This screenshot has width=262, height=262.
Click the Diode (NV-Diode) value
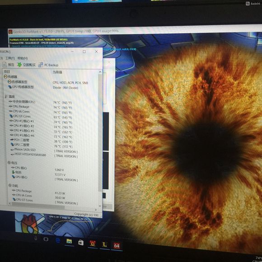[65, 88]
